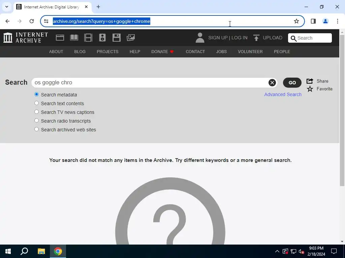Open the DONATE menu item
The height and width of the screenshot is (258, 345).
click(163, 51)
